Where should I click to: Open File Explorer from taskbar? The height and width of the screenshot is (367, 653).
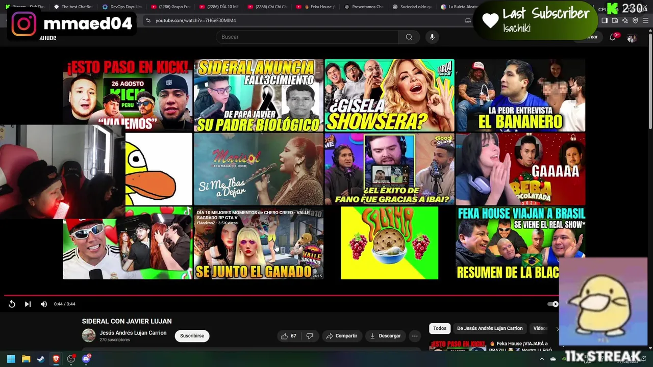tap(26, 359)
